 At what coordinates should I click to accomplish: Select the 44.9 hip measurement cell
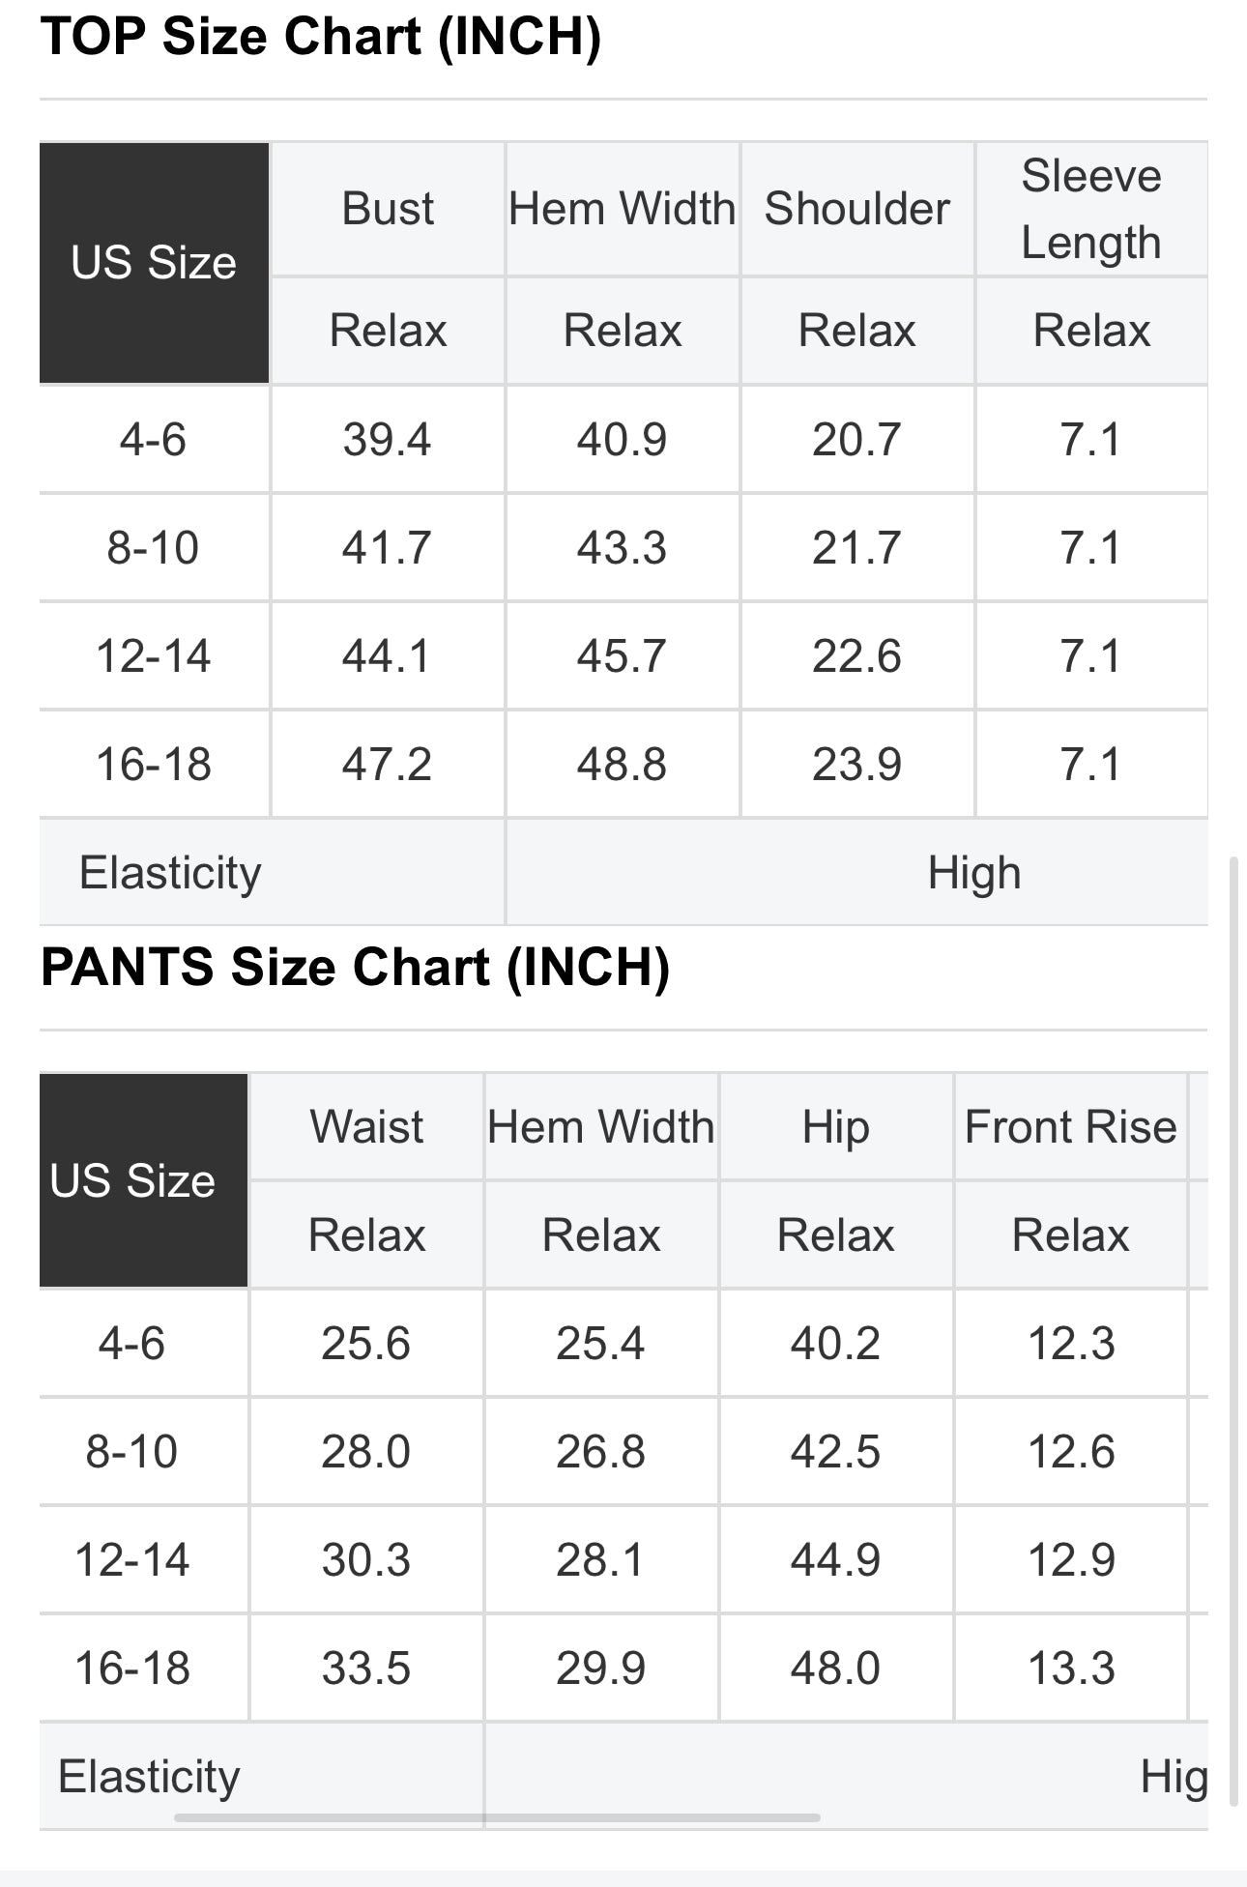(x=835, y=1560)
